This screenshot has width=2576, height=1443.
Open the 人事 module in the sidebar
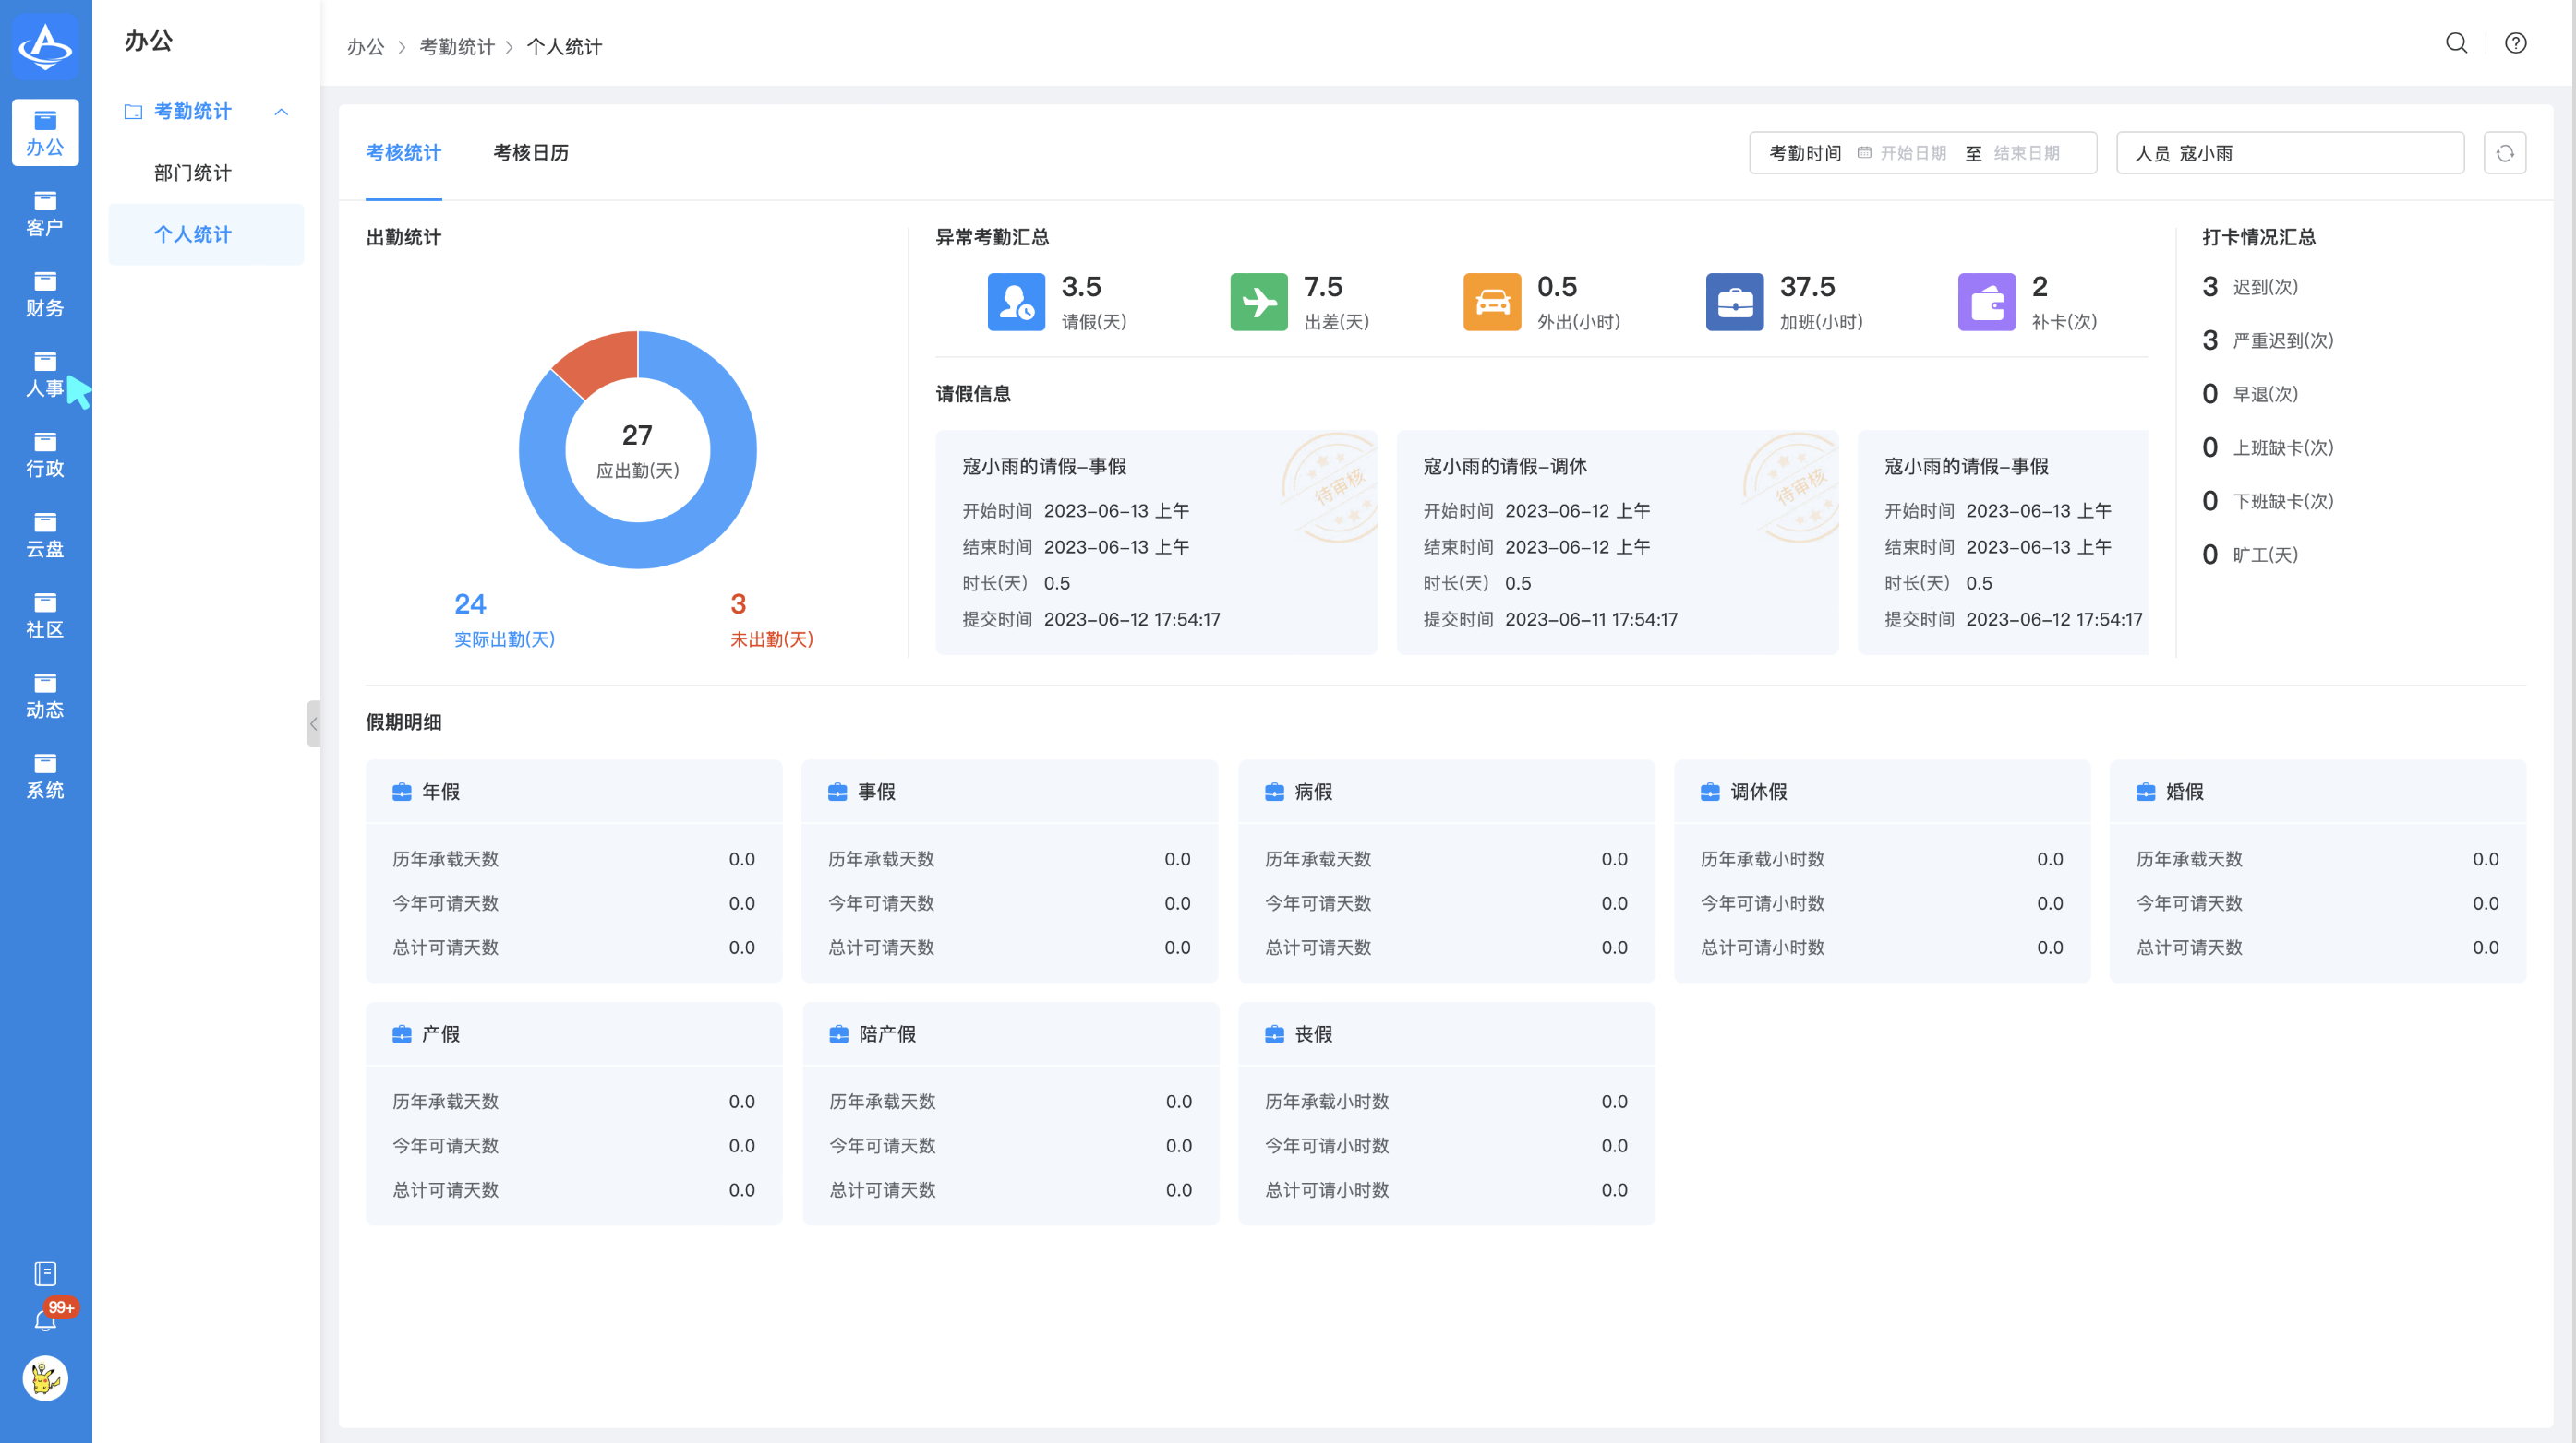point(45,375)
